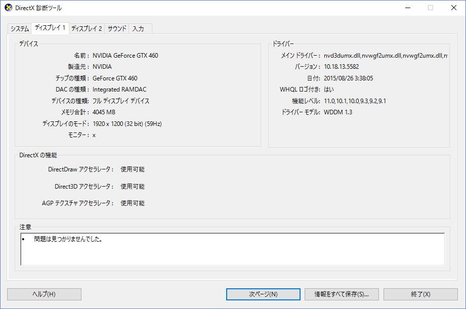
Task: Click the WHQL ロゴ付き field label
Action: coord(300,90)
